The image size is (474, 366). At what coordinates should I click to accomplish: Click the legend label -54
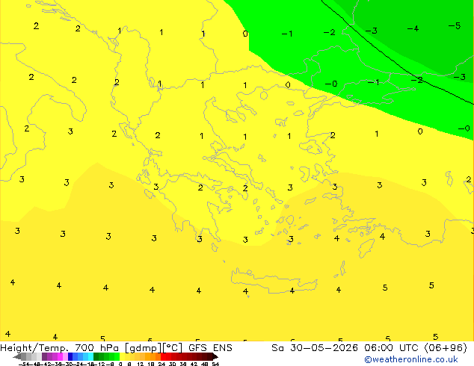(24, 364)
